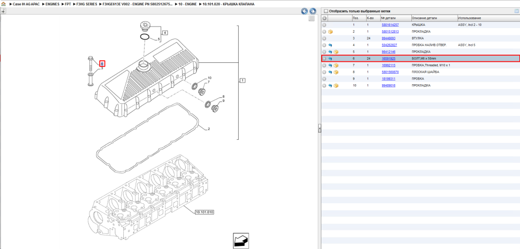Go to the home page icon
Viewport: 520px width, 249px height.
pos(3,4)
